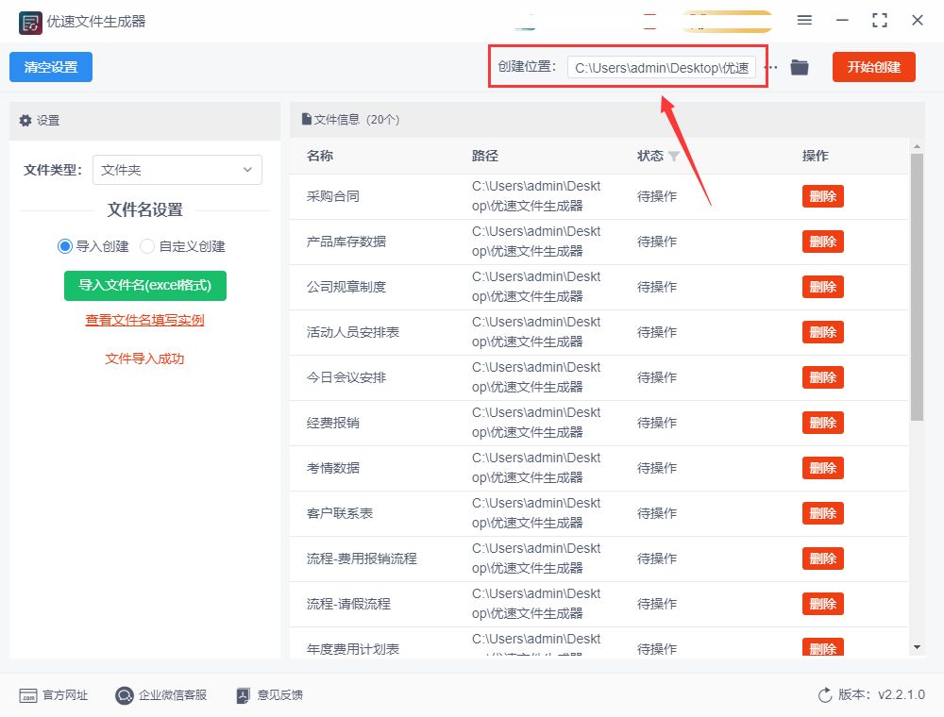
Task: Click the 路径 column header
Action: point(485,157)
